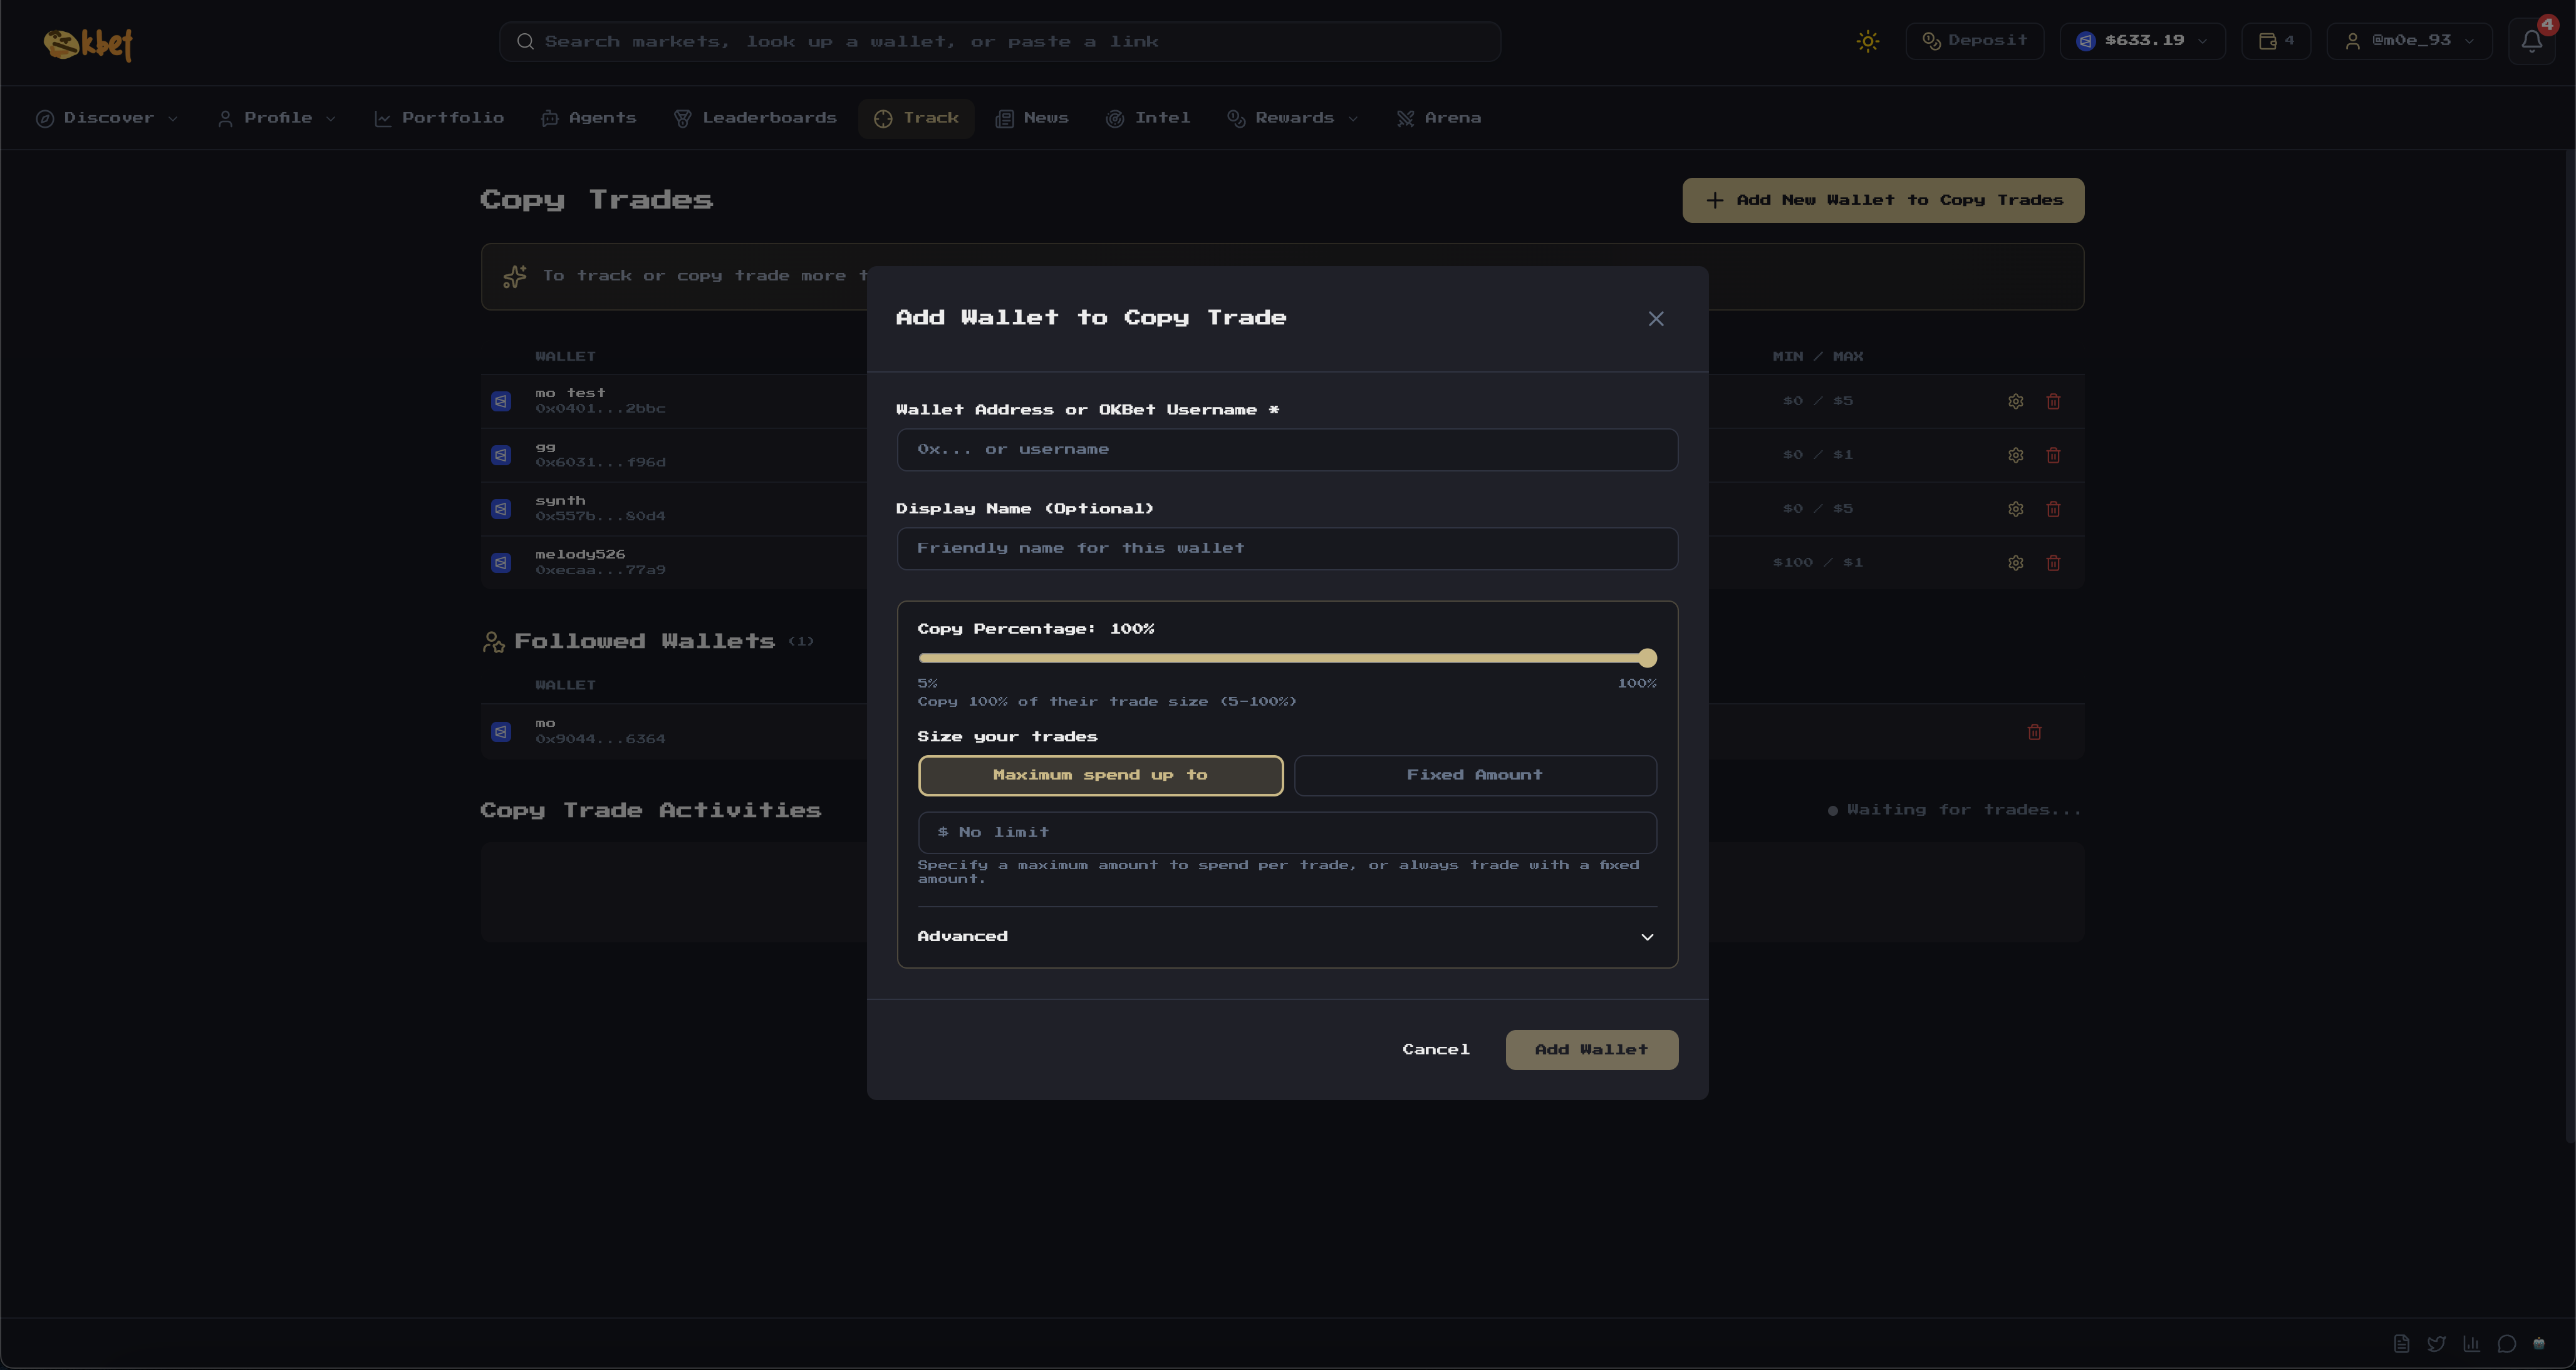Click the wallet address input field
2576x1370 pixels.
1287,450
